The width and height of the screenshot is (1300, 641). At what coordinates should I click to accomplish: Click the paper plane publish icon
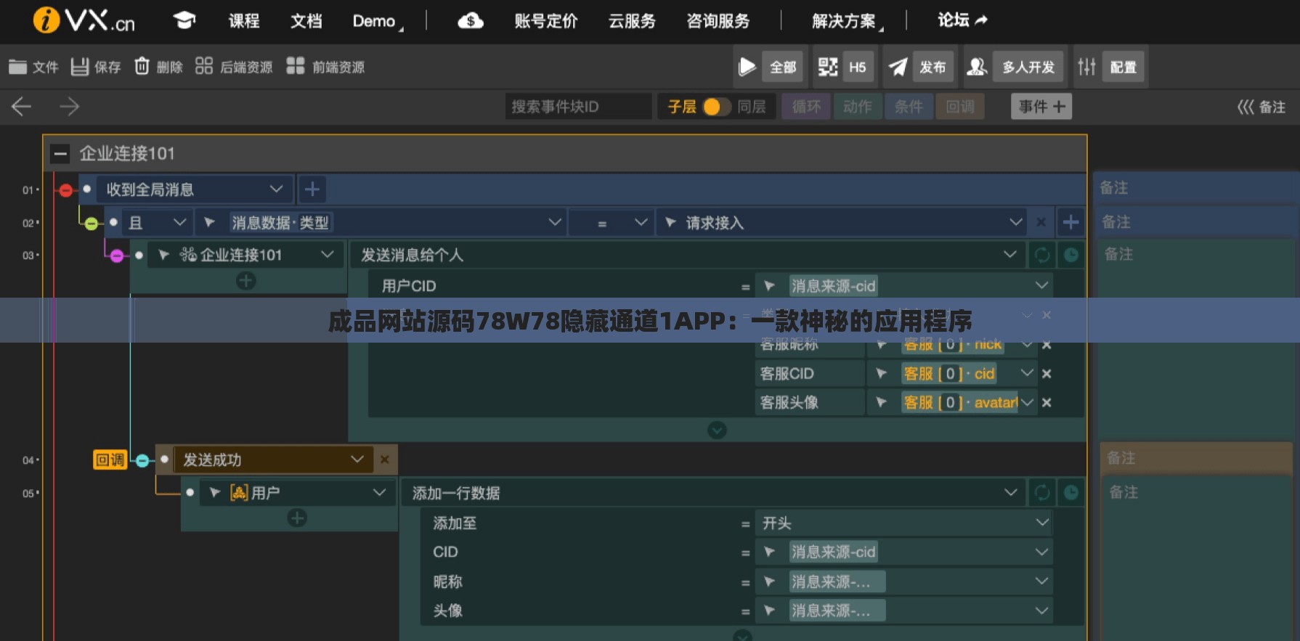point(898,67)
